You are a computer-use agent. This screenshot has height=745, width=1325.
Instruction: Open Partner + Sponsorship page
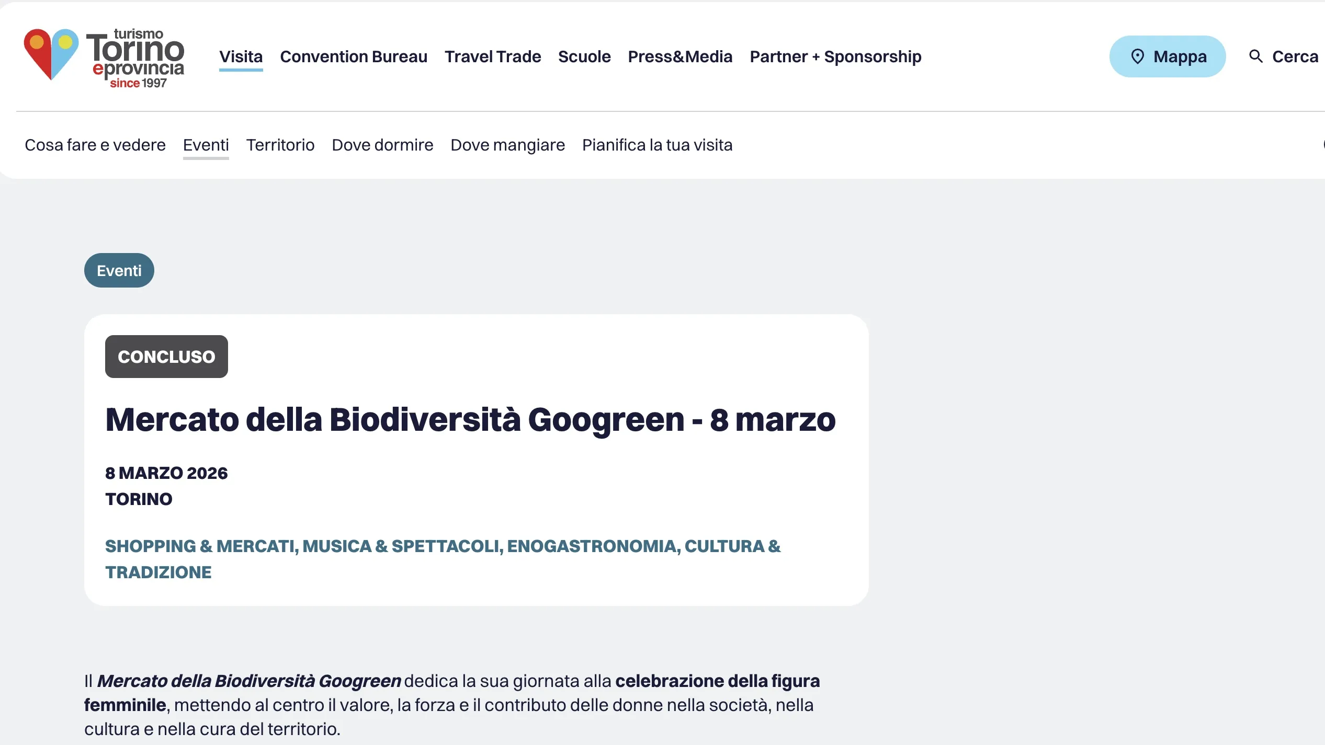(x=835, y=56)
